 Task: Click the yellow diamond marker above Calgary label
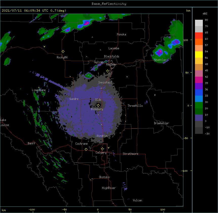(102, 149)
